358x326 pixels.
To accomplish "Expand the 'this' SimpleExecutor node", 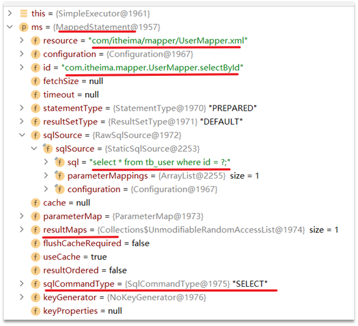I will pos(9,13).
